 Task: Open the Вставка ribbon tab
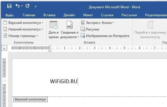pyautogui.click(x=49, y=15)
